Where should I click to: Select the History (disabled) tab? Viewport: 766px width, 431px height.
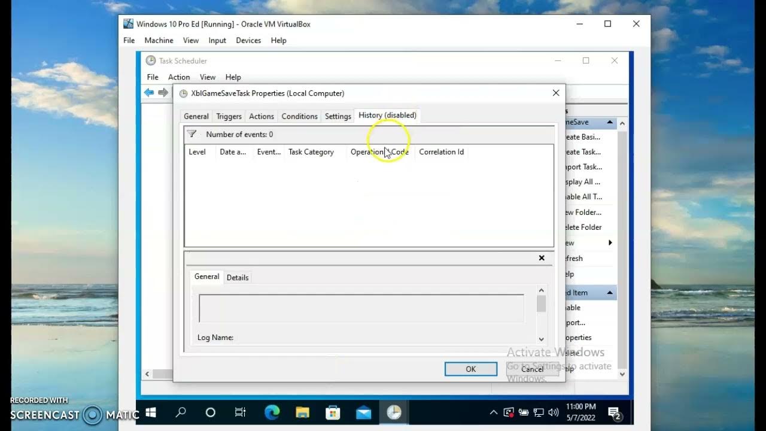point(387,115)
